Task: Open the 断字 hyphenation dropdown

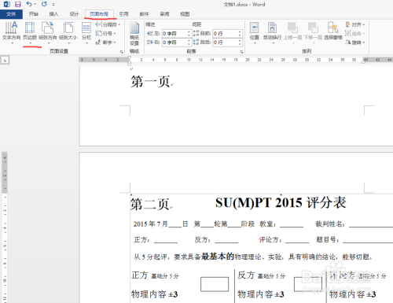Action: (x=105, y=42)
